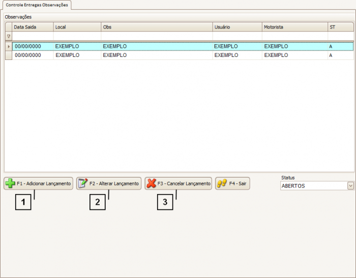This screenshot has width=356, height=278.
Task: Click the filter cell under Local column
Action: [x=77, y=36]
